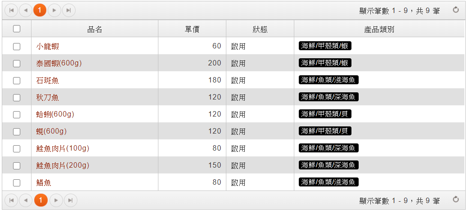Select page 1 in top pager
The width and height of the screenshot is (468, 212).
tap(40, 10)
